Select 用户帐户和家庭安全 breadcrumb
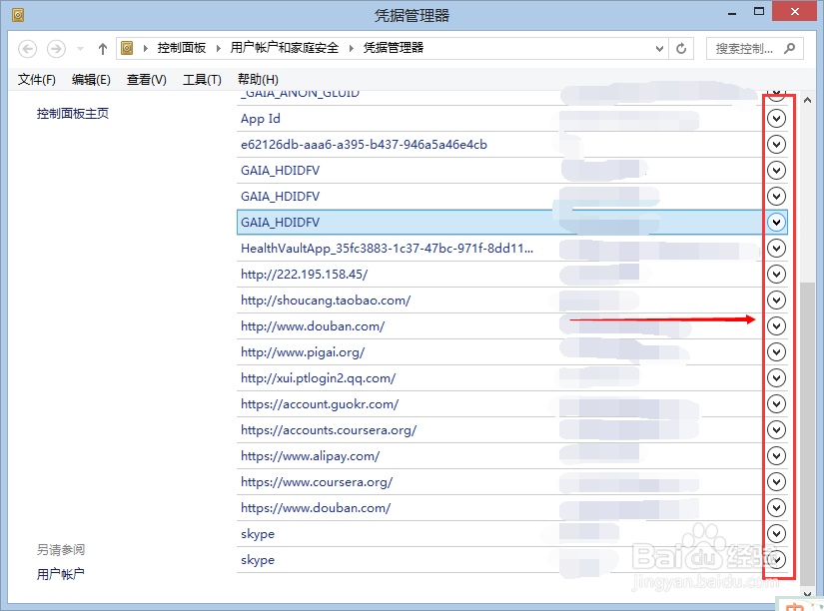Image resolution: width=824 pixels, height=611 pixels. click(x=285, y=48)
